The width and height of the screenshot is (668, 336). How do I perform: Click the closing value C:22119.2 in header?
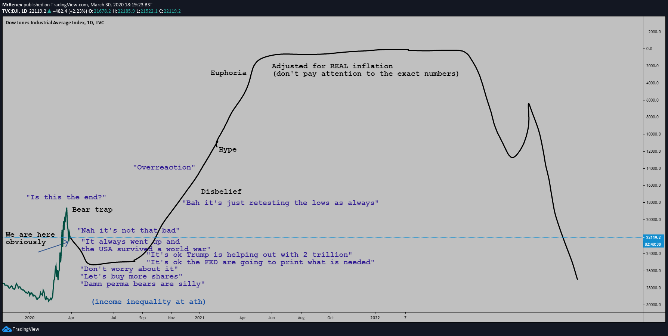click(x=170, y=11)
